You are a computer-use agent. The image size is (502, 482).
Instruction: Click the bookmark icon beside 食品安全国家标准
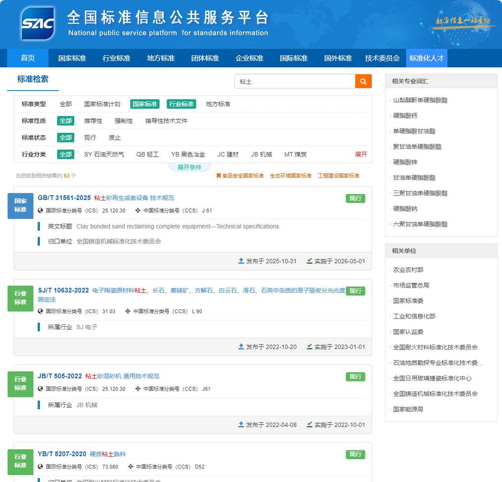point(219,176)
